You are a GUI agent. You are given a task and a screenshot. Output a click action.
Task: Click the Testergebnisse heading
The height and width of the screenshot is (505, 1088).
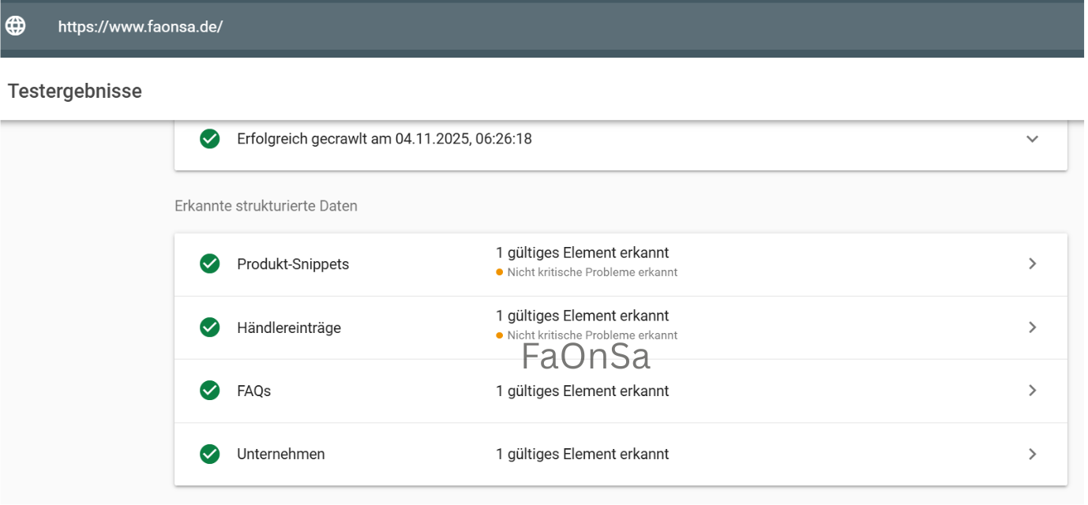75,91
